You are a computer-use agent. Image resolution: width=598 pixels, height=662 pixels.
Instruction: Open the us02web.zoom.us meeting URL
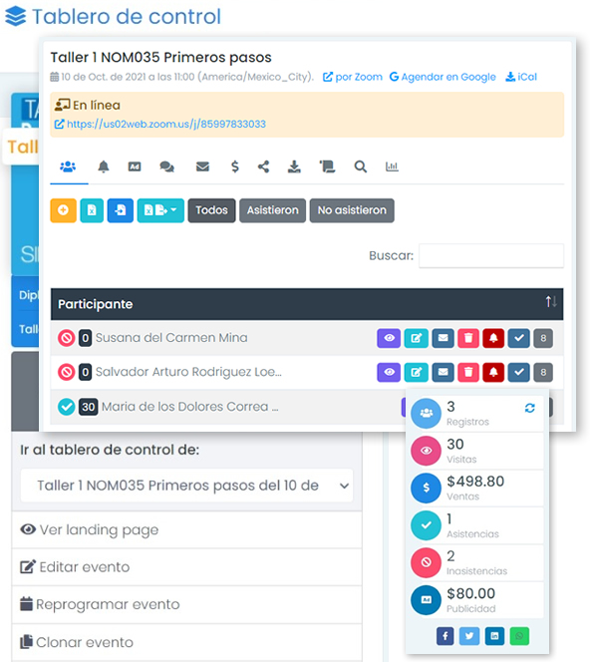pyautogui.click(x=159, y=124)
